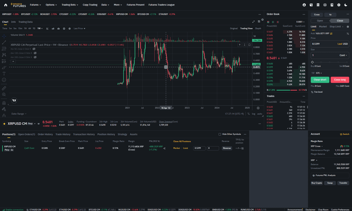The image size is (352, 211).
Task: Click the position close quantity input showing 0
Action: coord(213,148)
